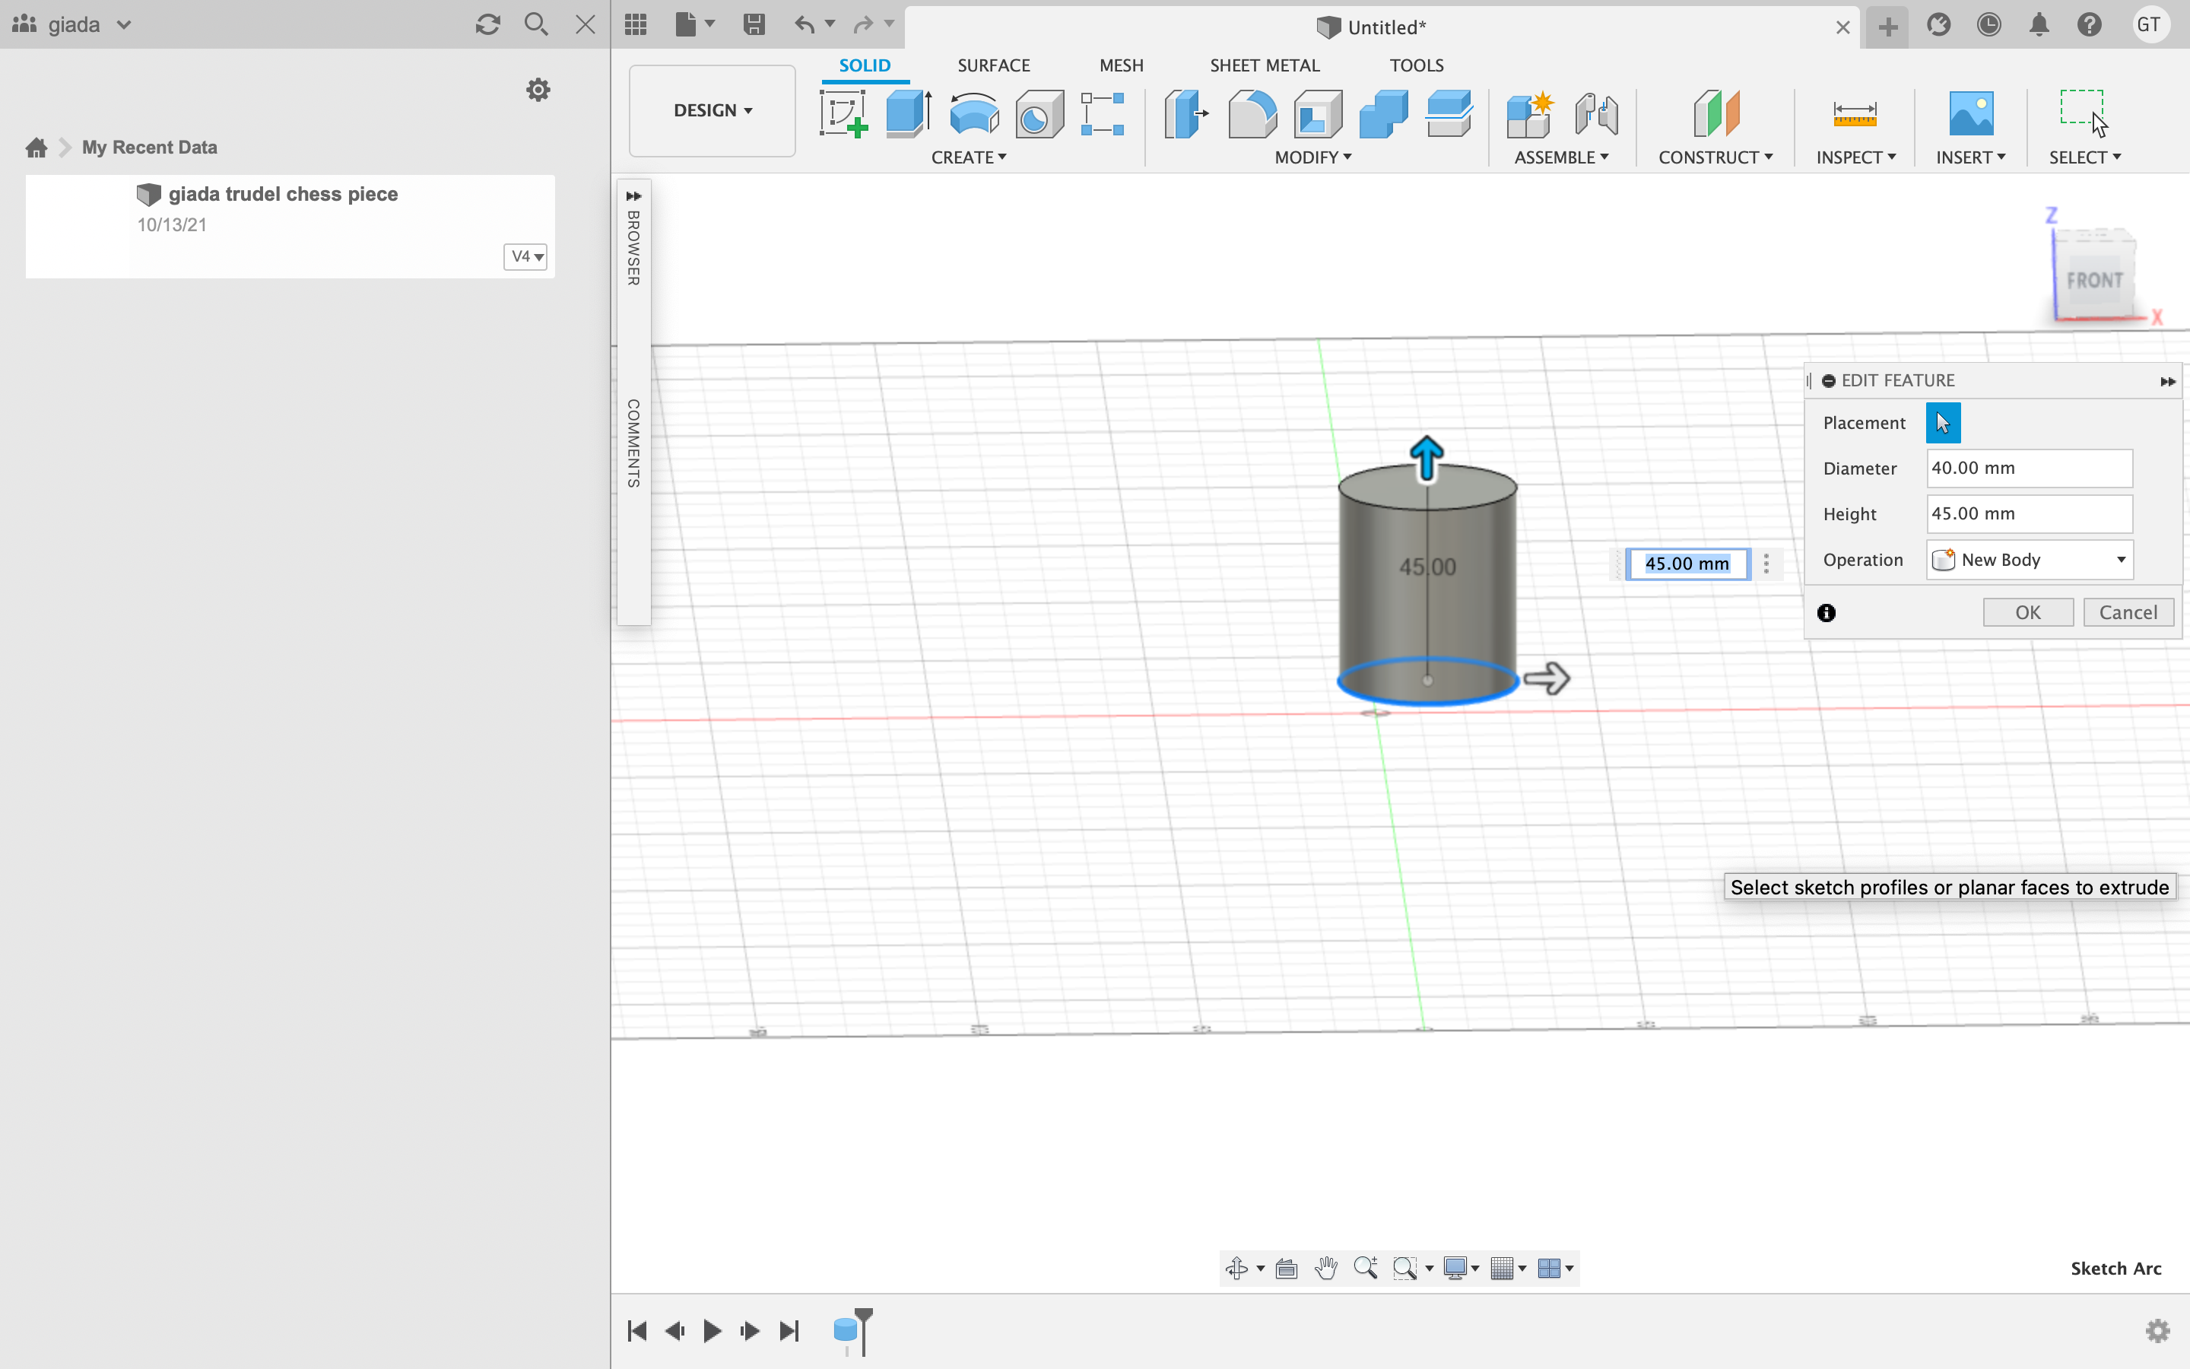The width and height of the screenshot is (2190, 1369).
Task: Switch to SURFACE tab
Action: point(992,65)
